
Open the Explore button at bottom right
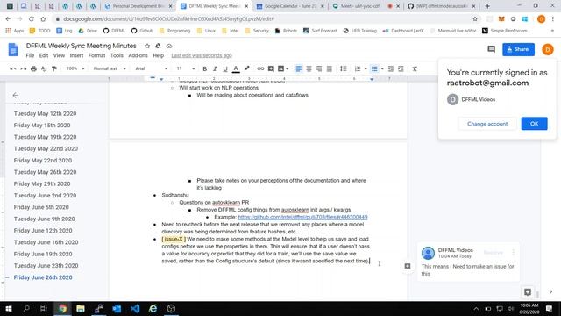(528, 292)
